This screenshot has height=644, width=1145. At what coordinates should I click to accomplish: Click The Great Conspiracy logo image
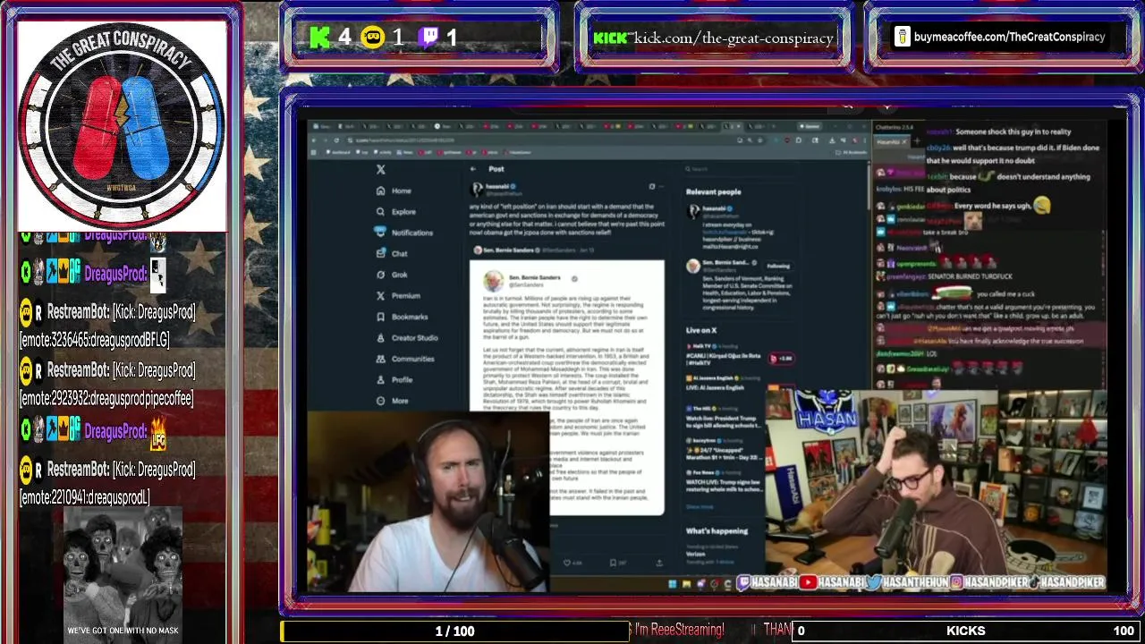click(122, 126)
